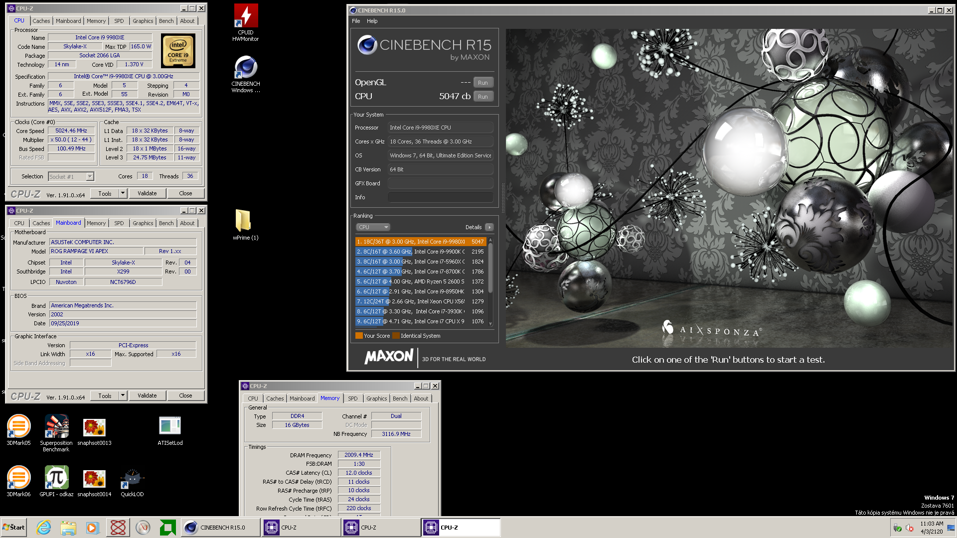Click the Info input field in Cinebench
Image resolution: width=957 pixels, height=538 pixels.
[441, 197]
